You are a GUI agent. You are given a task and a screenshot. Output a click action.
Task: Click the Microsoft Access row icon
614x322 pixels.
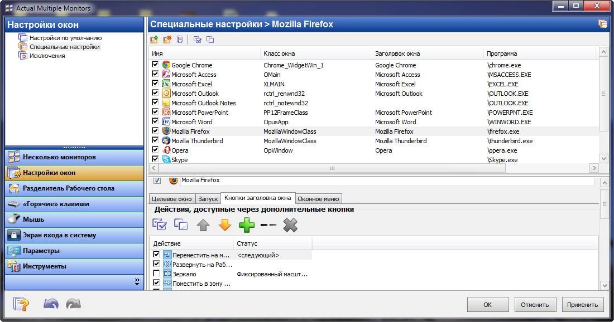click(x=166, y=74)
